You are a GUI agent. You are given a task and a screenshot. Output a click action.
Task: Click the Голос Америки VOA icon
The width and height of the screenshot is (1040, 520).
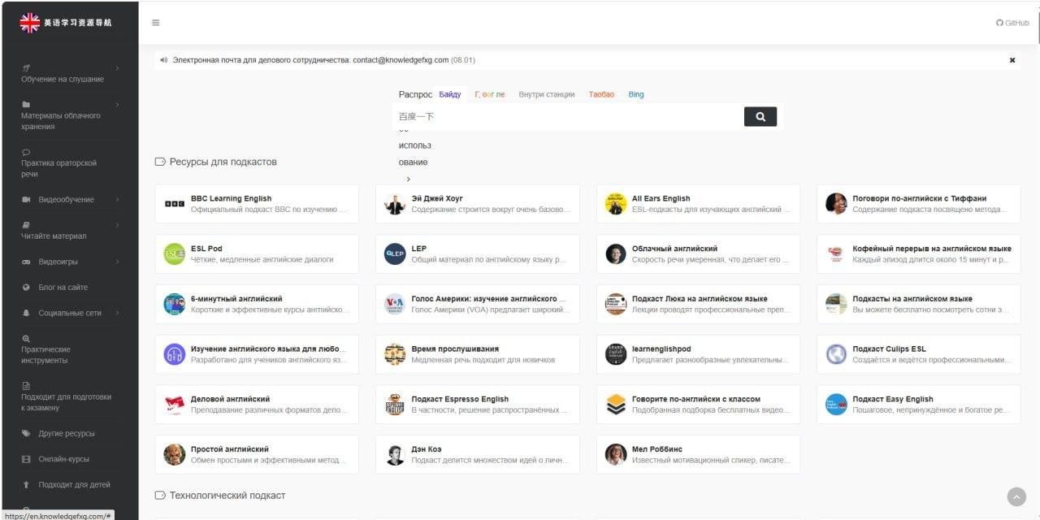click(x=395, y=304)
